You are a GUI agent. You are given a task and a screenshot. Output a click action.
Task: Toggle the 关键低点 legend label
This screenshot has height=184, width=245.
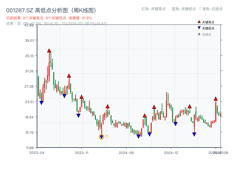click(x=208, y=28)
